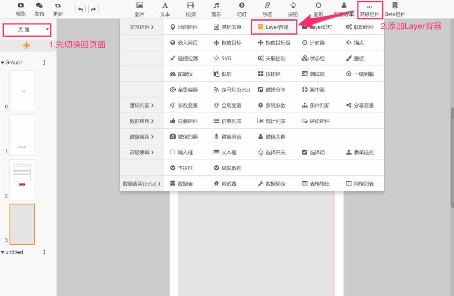Choose the 计时器 timer component
The height and width of the screenshot is (296, 454).
[x=313, y=43]
